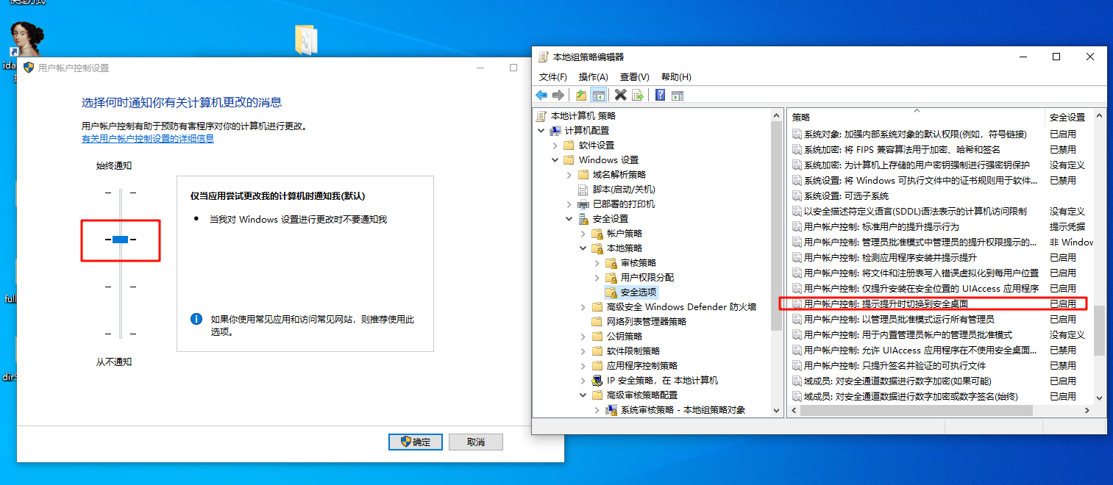This screenshot has width=1113, height=485.
Task: Click the portrait shortcut icon on the desktop
Action: point(26,39)
